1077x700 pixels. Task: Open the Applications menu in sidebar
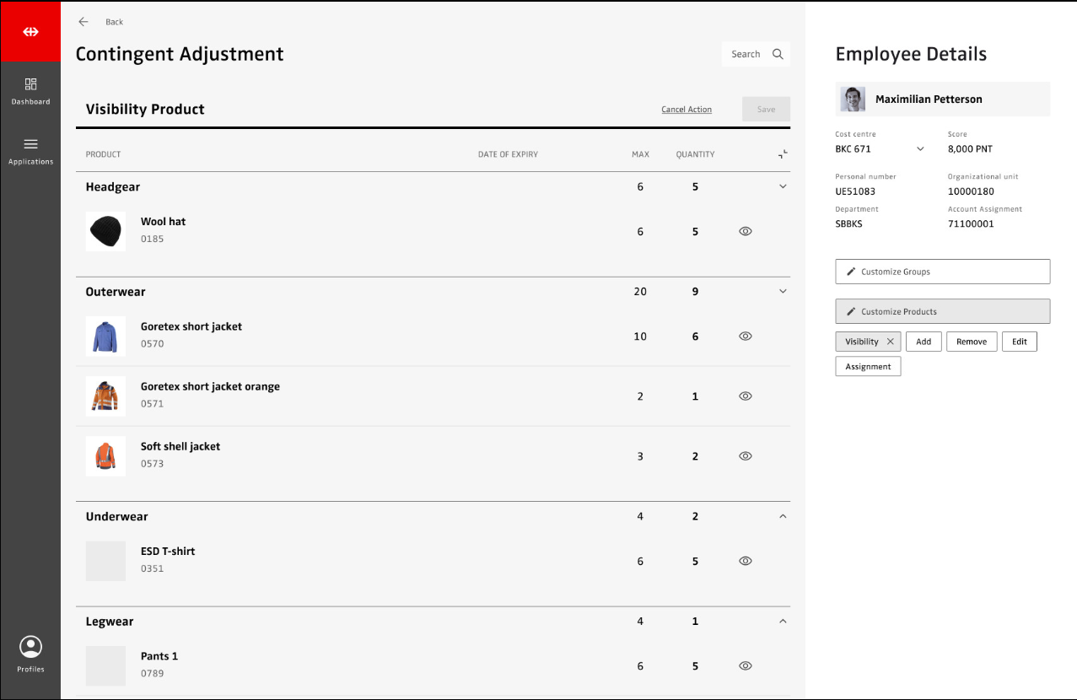(x=30, y=151)
